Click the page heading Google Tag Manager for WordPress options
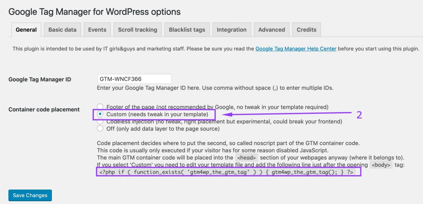The image size is (423, 204). point(95,12)
